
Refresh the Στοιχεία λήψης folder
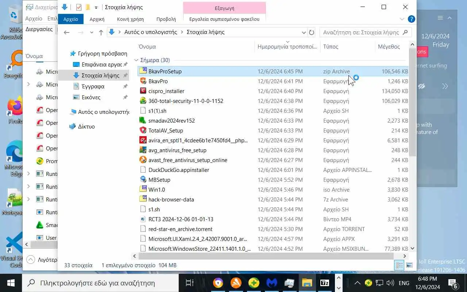pyautogui.click(x=312, y=32)
